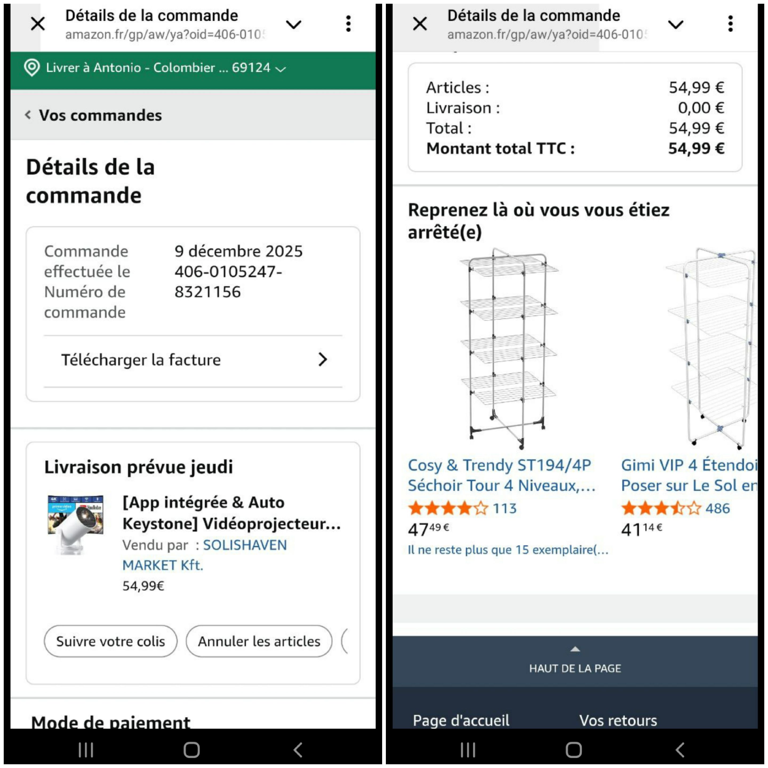Open Vos retours footer link
The width and height of the screenshot is (768, 768).
click(618, 720)
